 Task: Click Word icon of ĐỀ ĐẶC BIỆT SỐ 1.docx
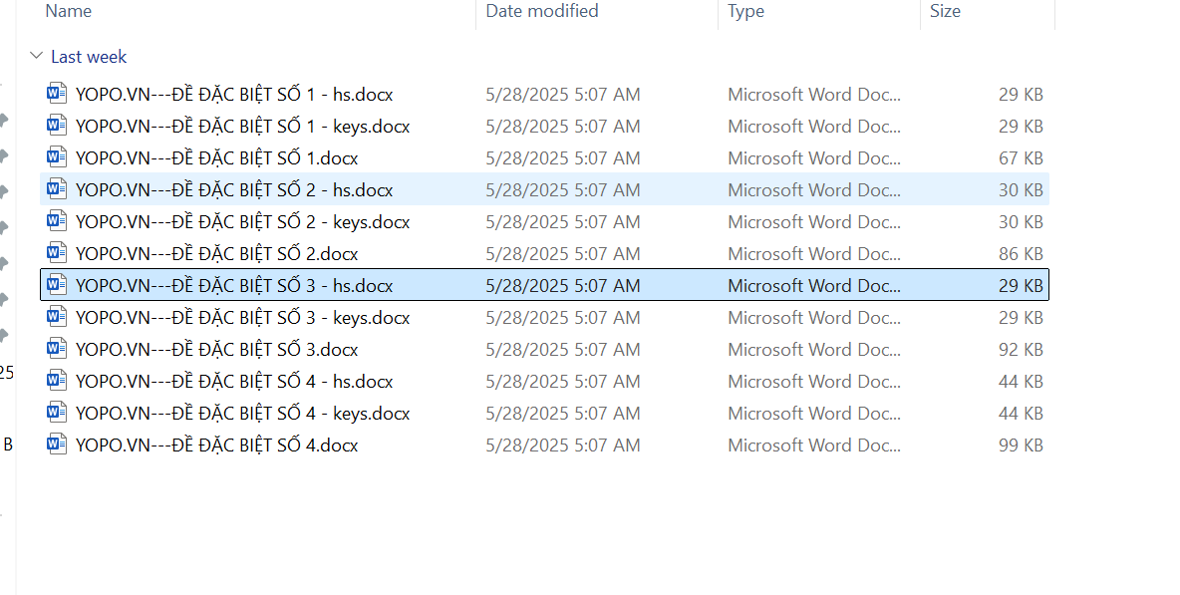pos(57,158)
